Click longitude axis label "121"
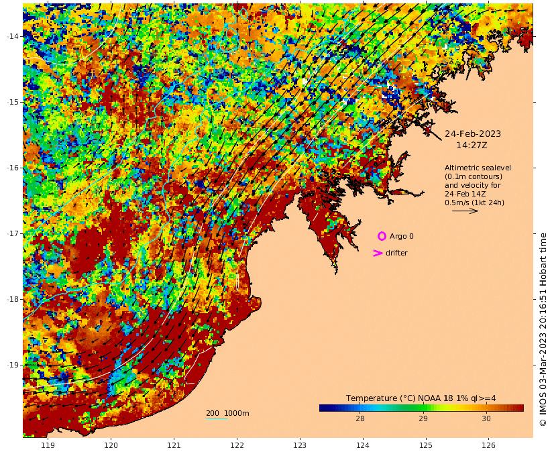 click(174, 445)
